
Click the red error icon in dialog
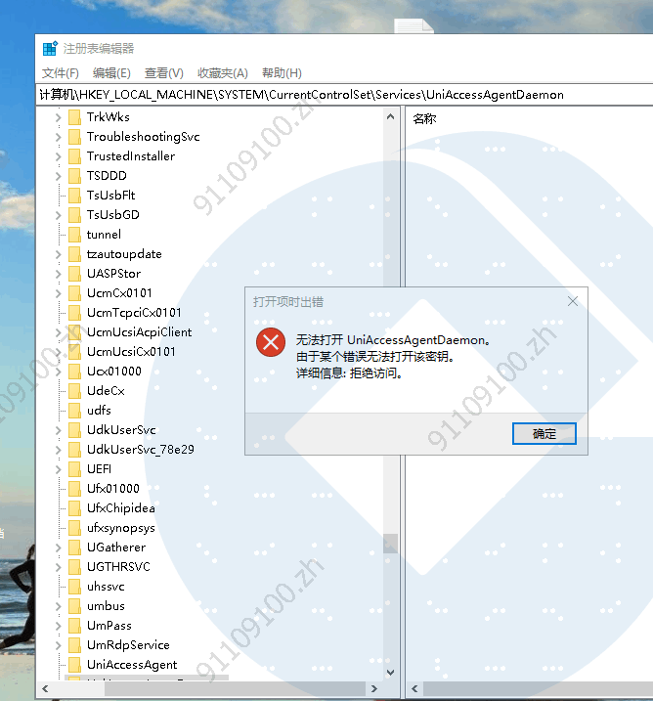coord(271,342)
